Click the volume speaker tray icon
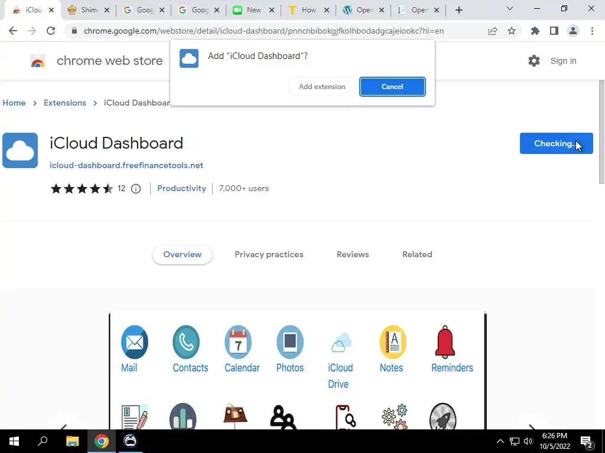 pos(528,441)
